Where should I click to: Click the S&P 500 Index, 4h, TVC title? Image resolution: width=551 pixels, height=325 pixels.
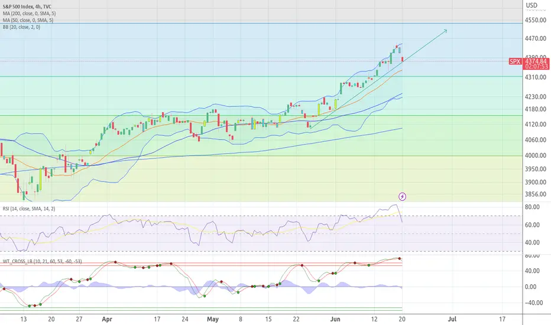tap(27, 6)
